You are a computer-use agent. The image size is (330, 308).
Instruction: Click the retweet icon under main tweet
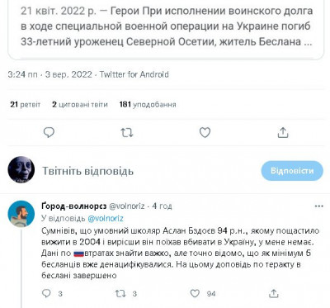[127, 133]
